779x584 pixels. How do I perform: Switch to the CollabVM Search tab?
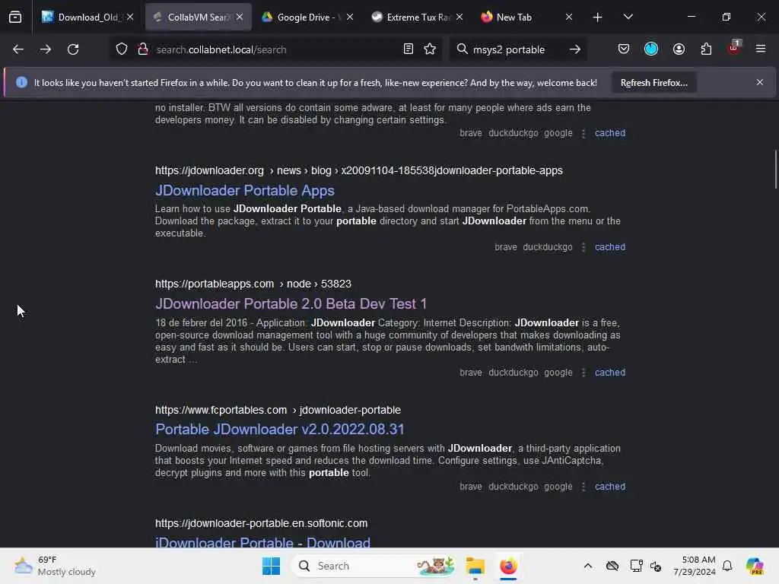198,17
